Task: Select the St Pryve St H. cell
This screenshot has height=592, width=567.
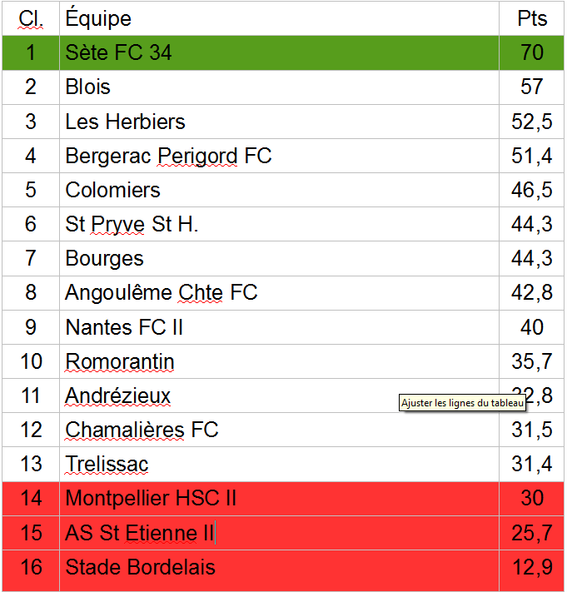Action: pyautogui.click(x=132, y=224)
